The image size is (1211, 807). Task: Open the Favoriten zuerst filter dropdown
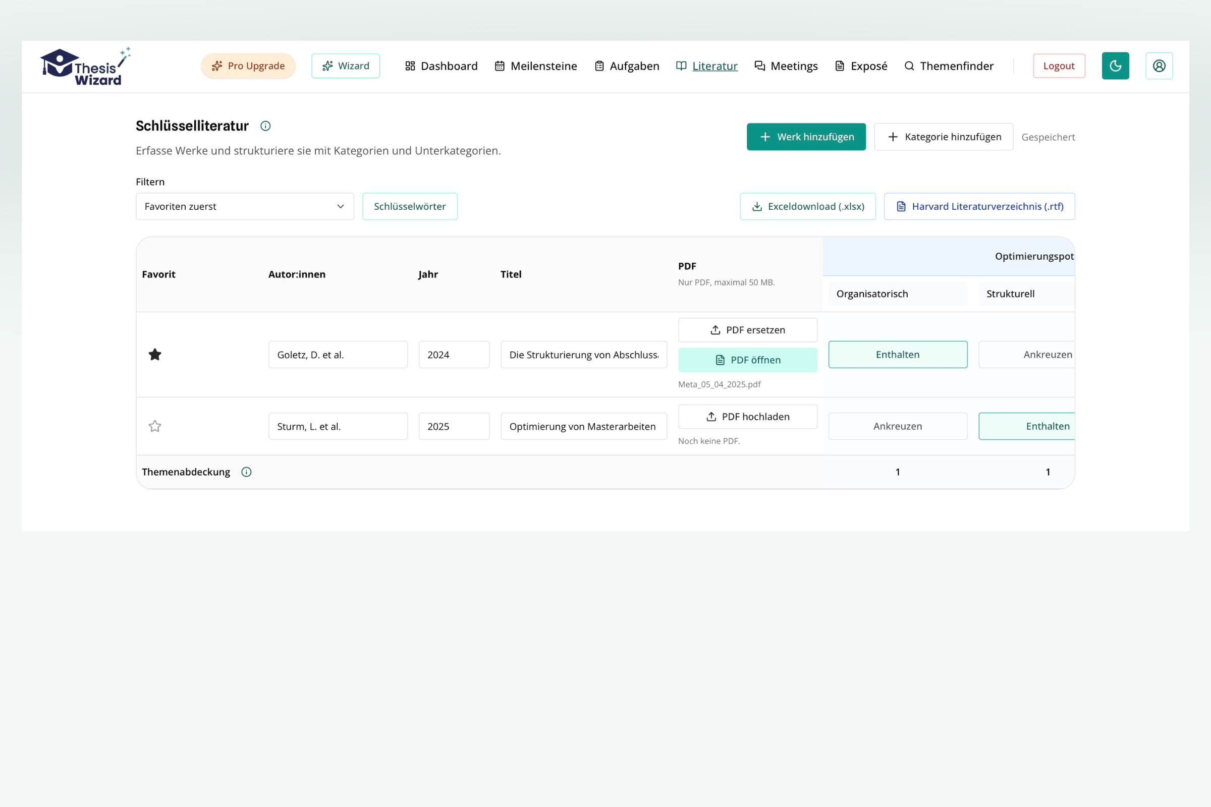[245, 206]
